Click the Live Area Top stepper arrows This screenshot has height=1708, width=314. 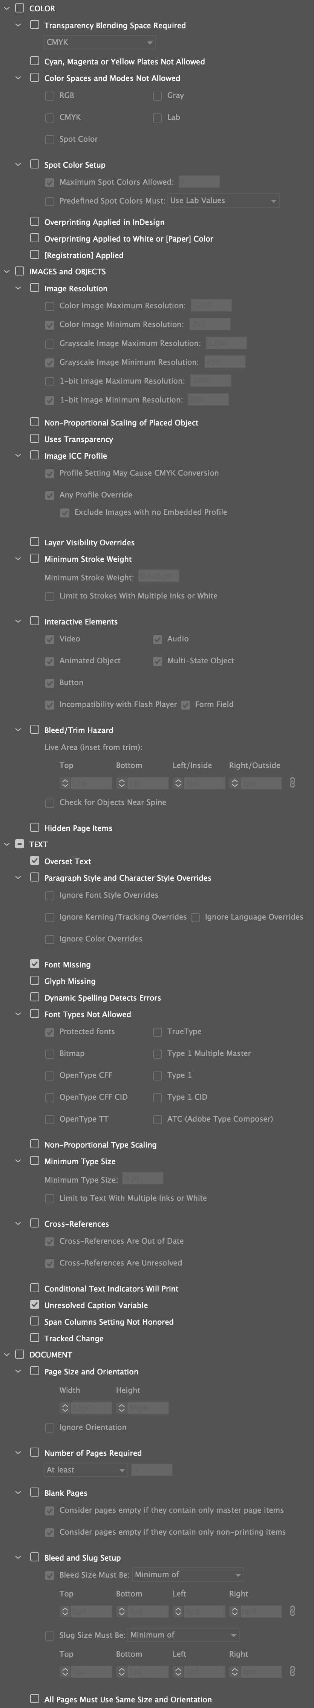click(x=65, y=783)
